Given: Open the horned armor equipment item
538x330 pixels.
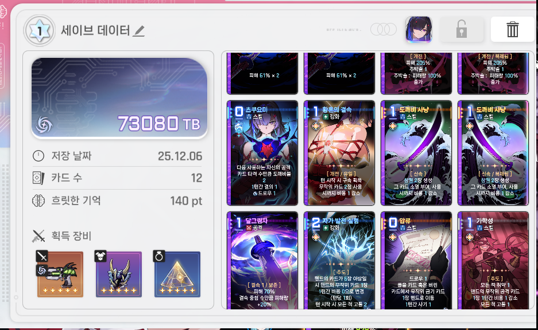Looking at the screenshot, I should pyautogui.click(x=119, y=274).
